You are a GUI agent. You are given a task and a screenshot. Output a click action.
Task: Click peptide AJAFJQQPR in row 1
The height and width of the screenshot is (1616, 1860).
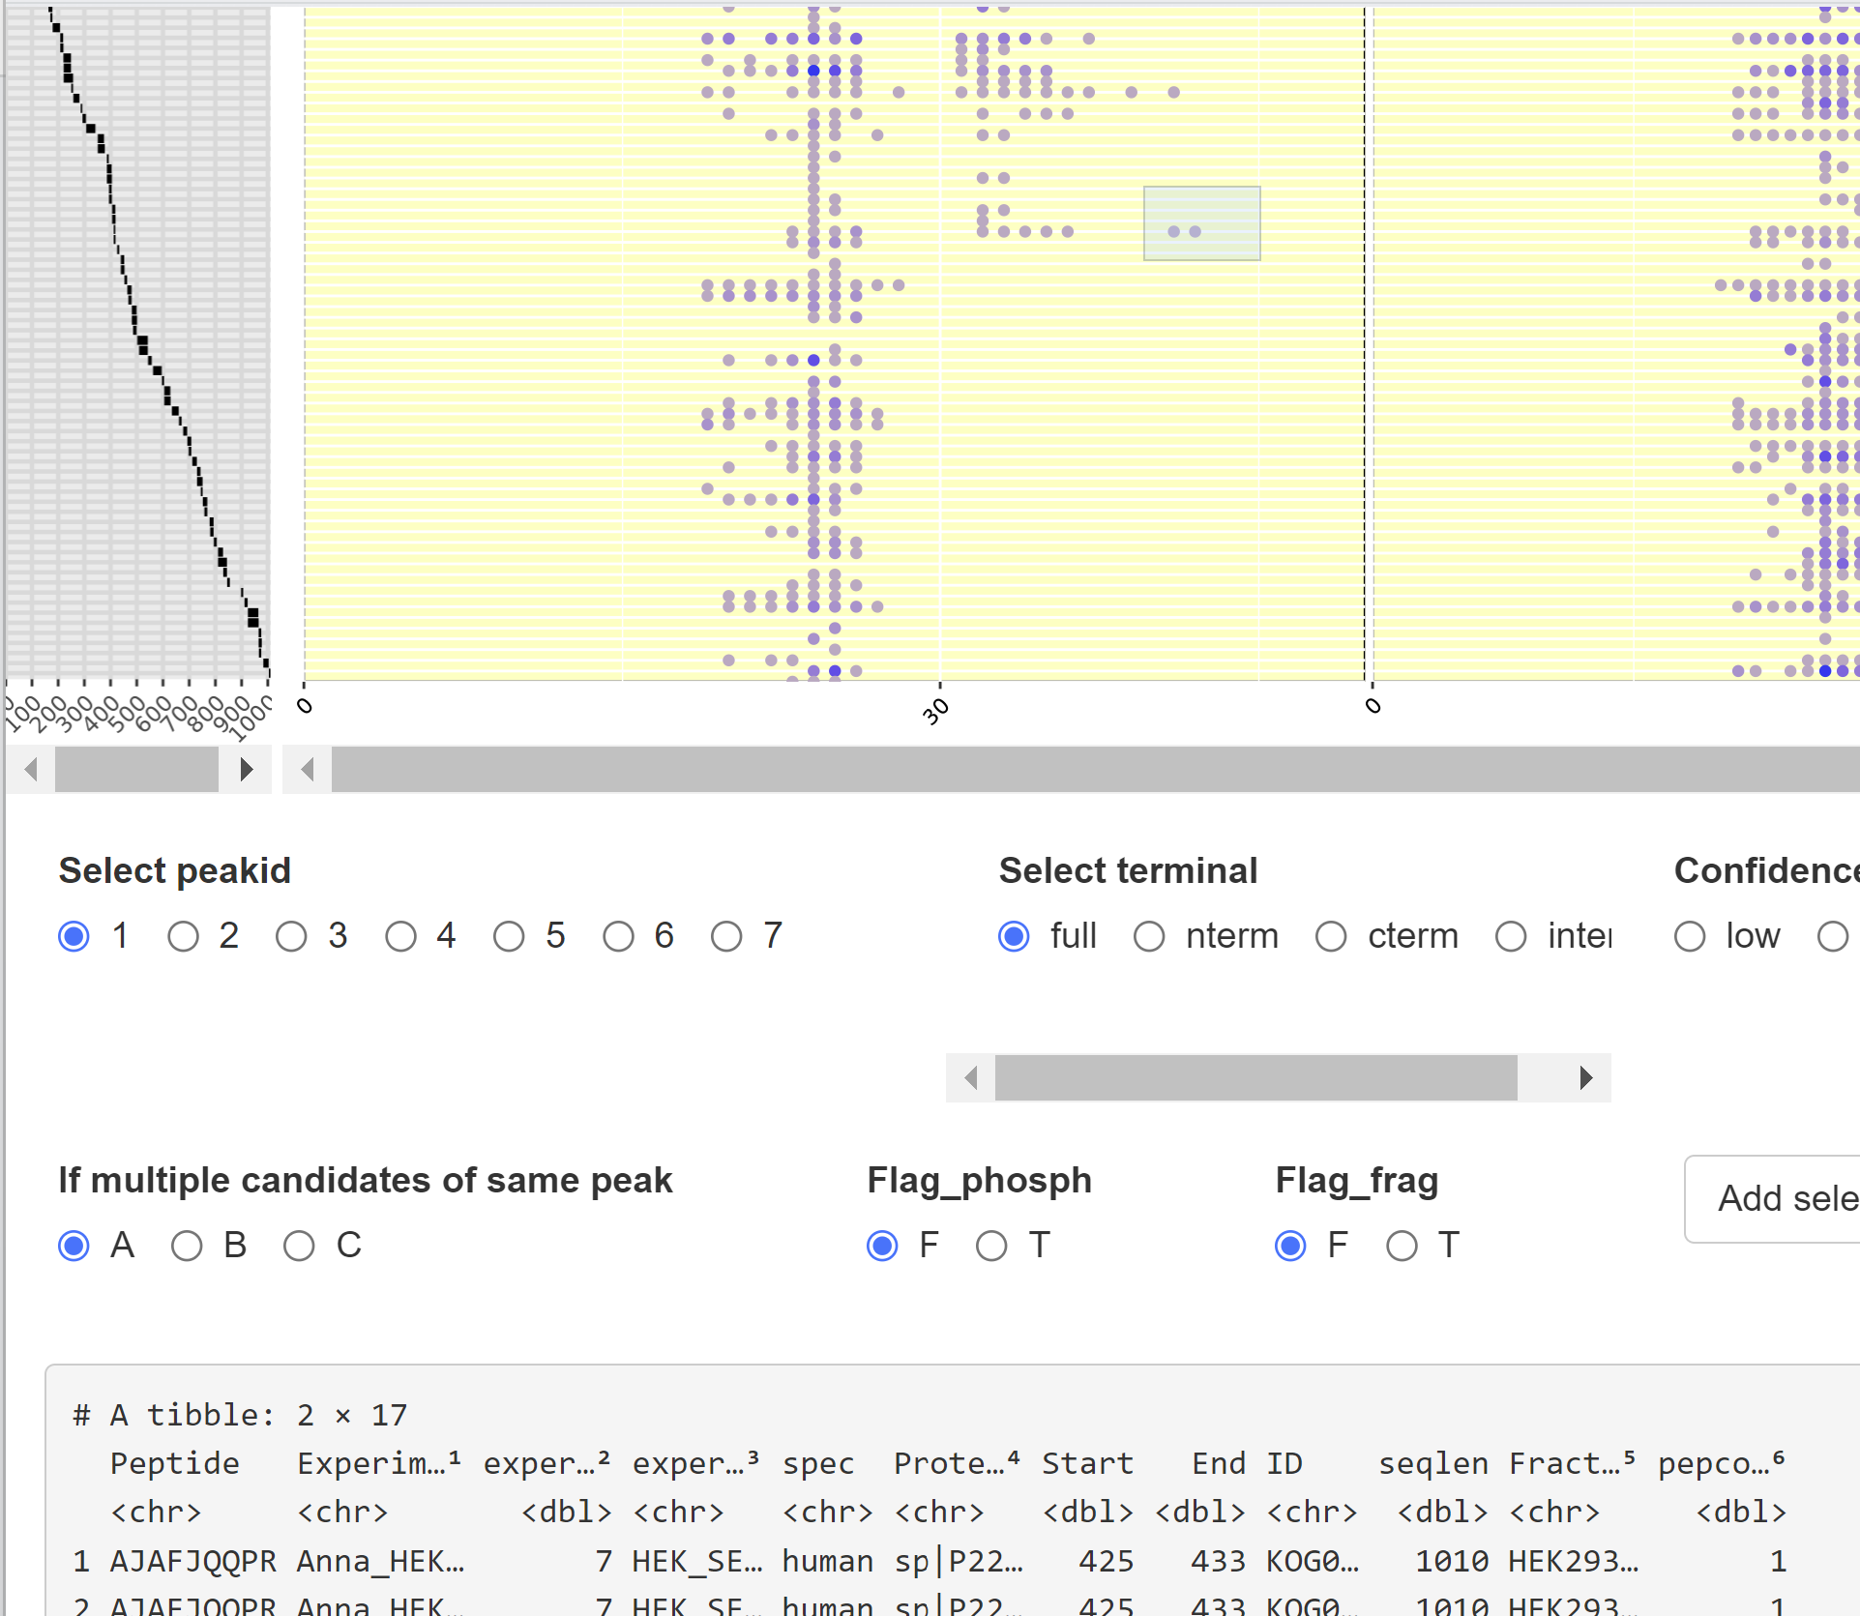193,1561
